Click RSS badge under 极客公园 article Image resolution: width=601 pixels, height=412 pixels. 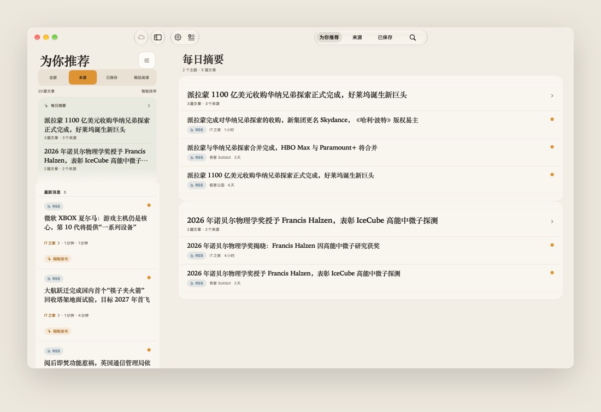[x=197, y=185]
